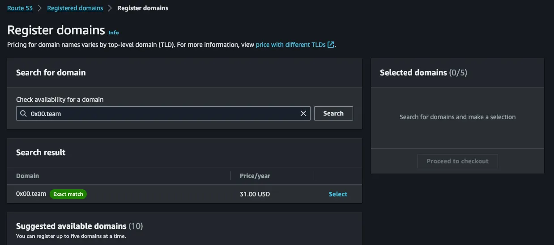Click the magnifying glass icon in the search field
Screen dimensions: 554x245
point(24,113)
